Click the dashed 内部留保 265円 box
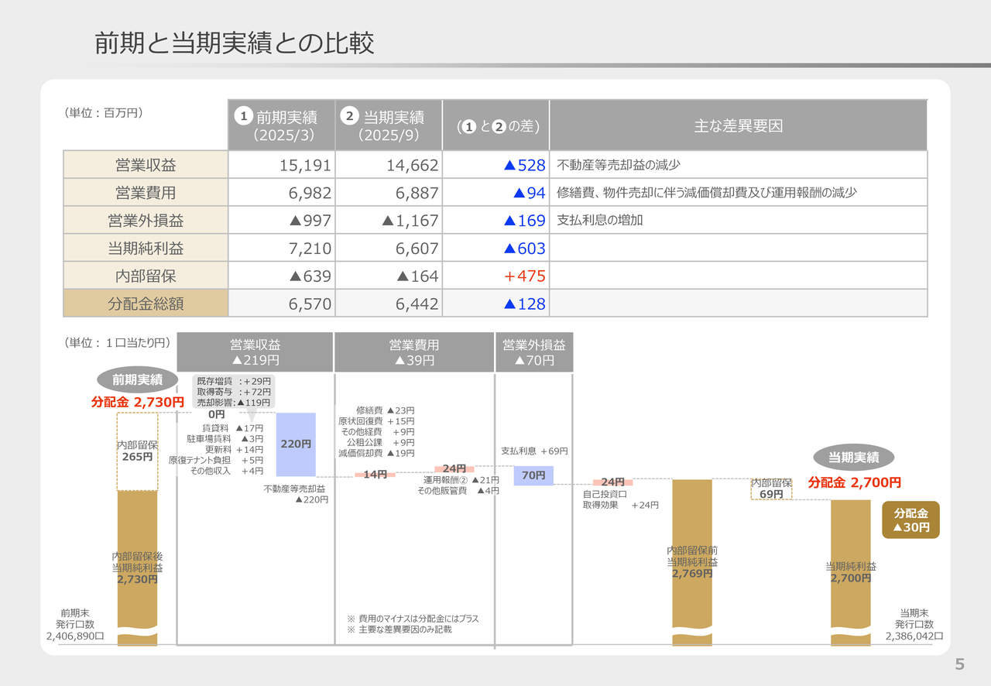The width and height of the screenshot is (991, 686). click(137, 451)
